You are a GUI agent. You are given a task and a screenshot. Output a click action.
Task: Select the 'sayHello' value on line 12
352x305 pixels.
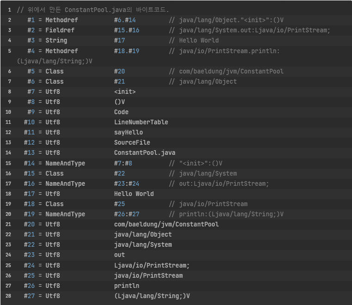pyautogui.click(x=129, y=132)
